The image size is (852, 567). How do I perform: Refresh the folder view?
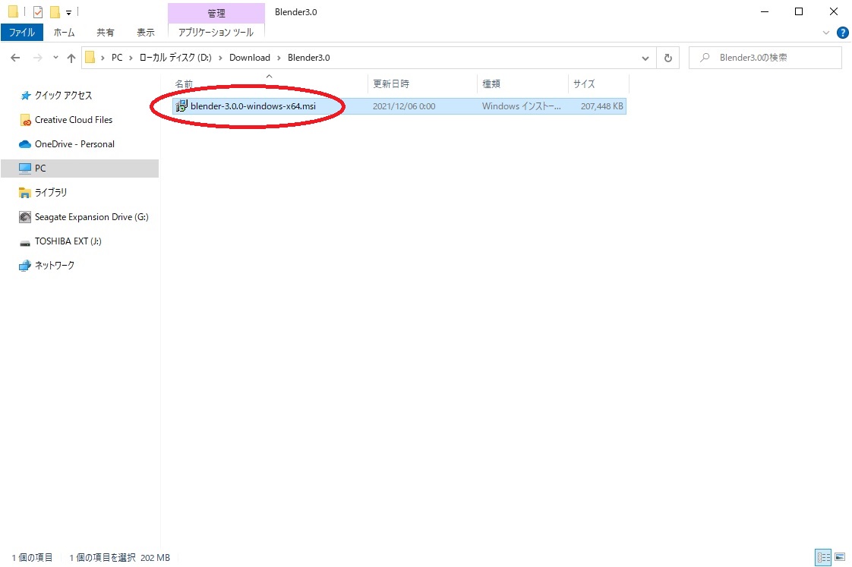click(667, 58)
